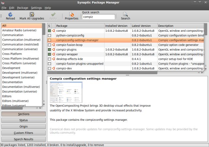Click the Synaptic app icon in title bar
Screen dimensions: 209x147
(3, 3)
